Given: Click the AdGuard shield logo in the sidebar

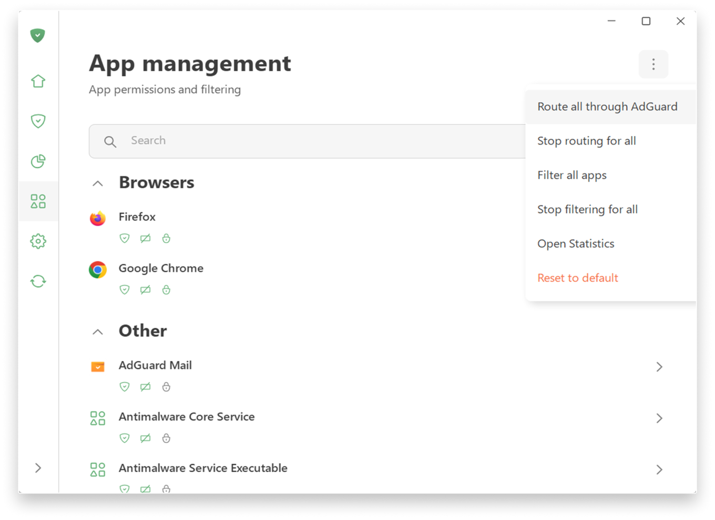Looking at the screenshot, I should coord(37,35).
